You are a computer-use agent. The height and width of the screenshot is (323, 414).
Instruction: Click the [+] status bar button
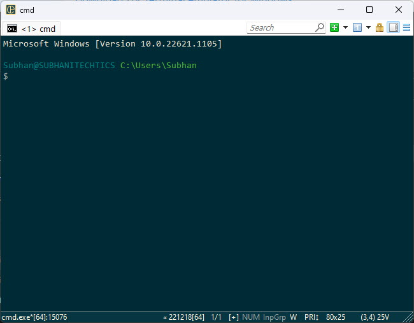pyautogui.click(x=234, y=317)
